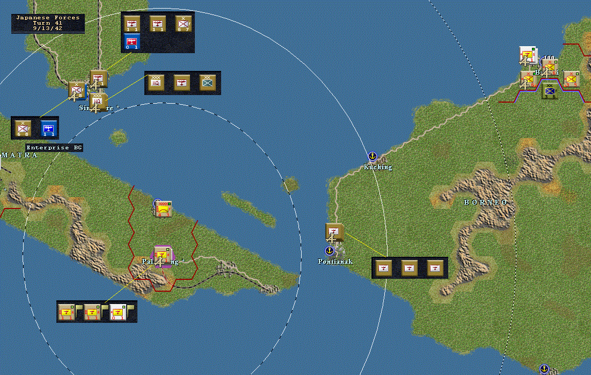Select XXX HQ unit in stack panel
591x375 pixels.
[156, 83]
